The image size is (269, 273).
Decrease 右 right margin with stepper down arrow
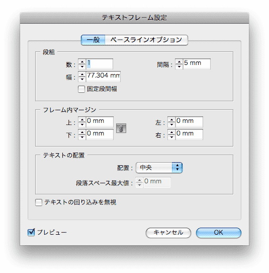(x=171, y=137)
